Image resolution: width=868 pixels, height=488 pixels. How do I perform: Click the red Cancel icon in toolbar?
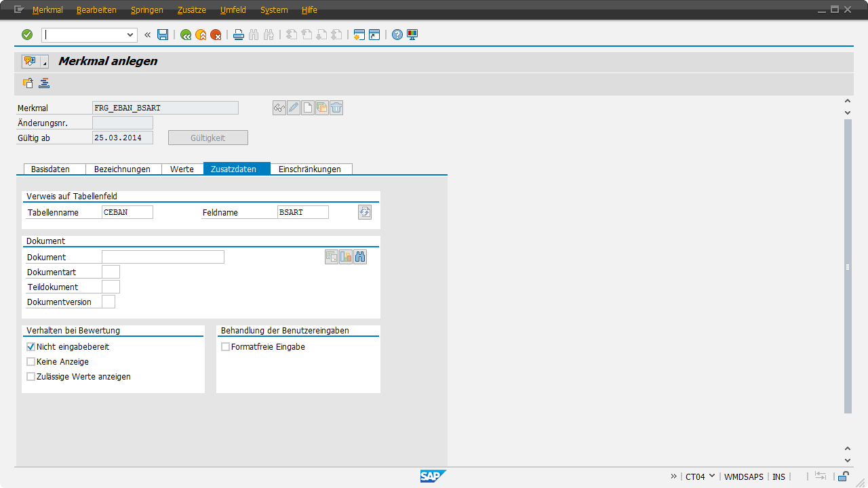(216, 35)
